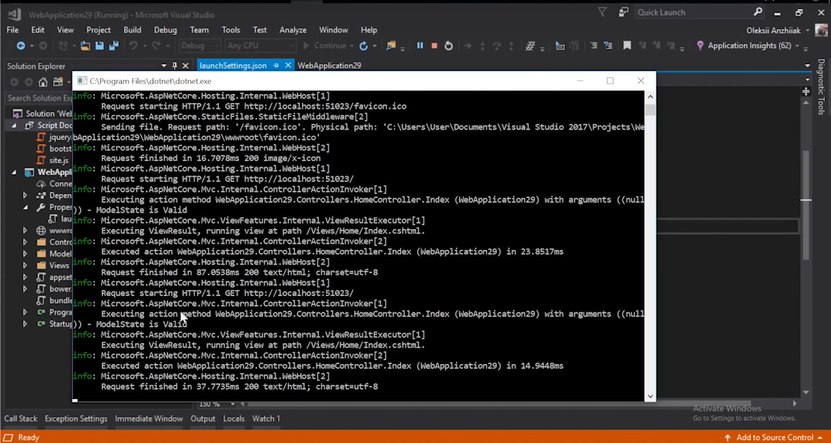Click the Show Next Statement icon
831x443 pixels.
[x=468, y=46]
